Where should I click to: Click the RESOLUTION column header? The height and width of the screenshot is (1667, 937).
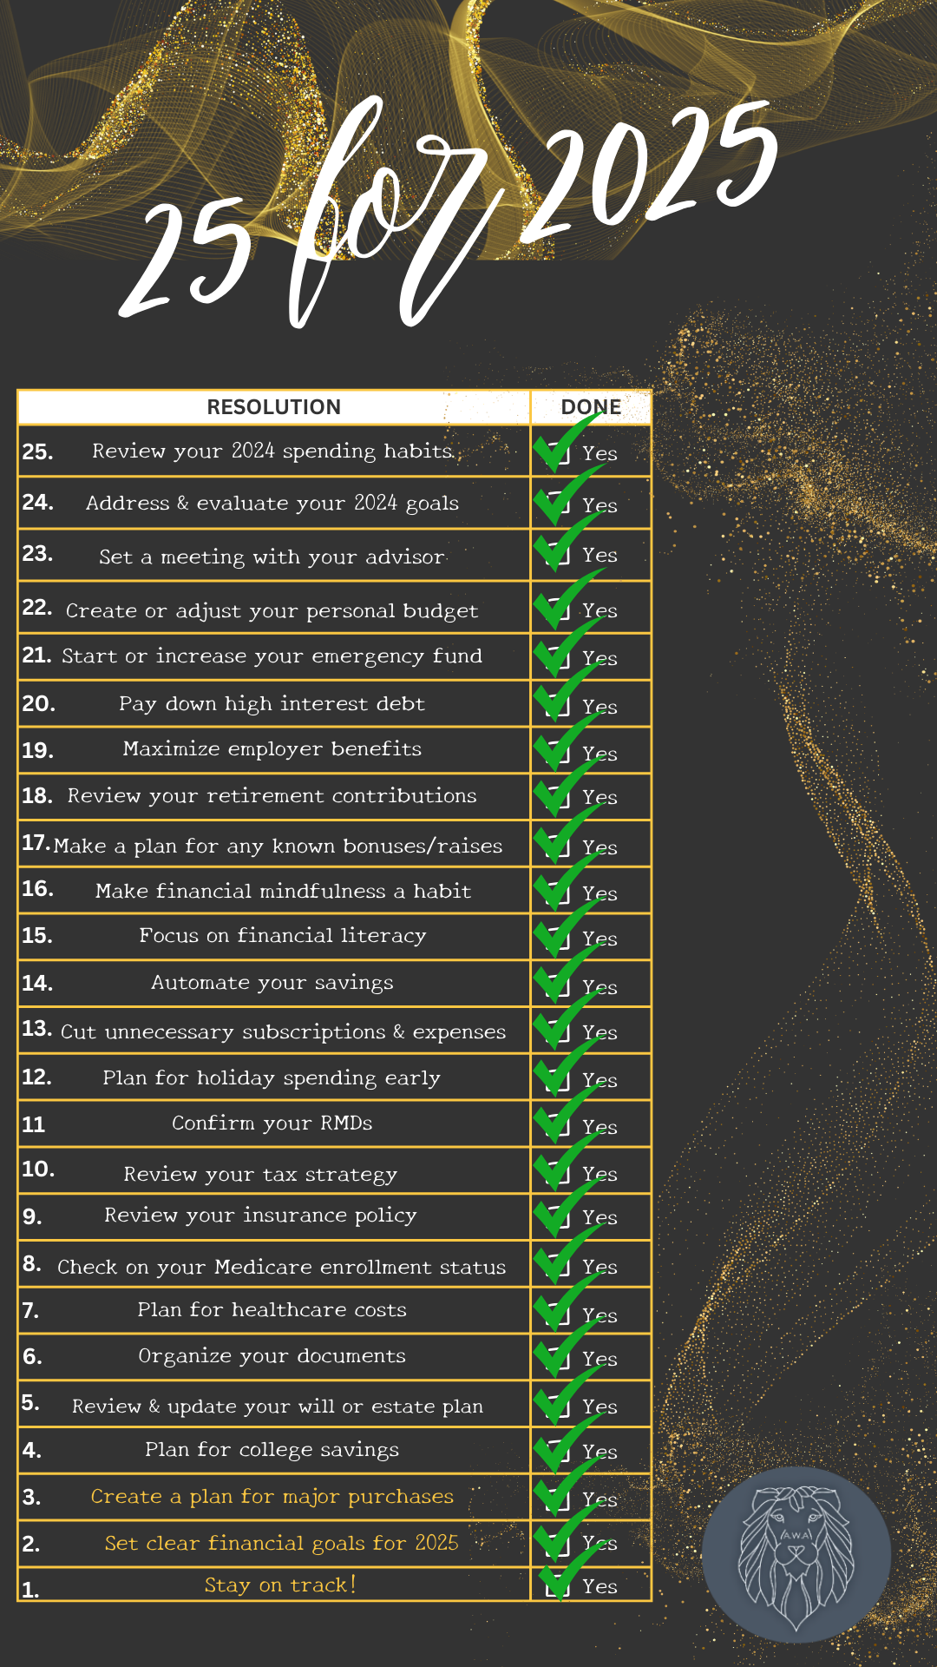273,407
